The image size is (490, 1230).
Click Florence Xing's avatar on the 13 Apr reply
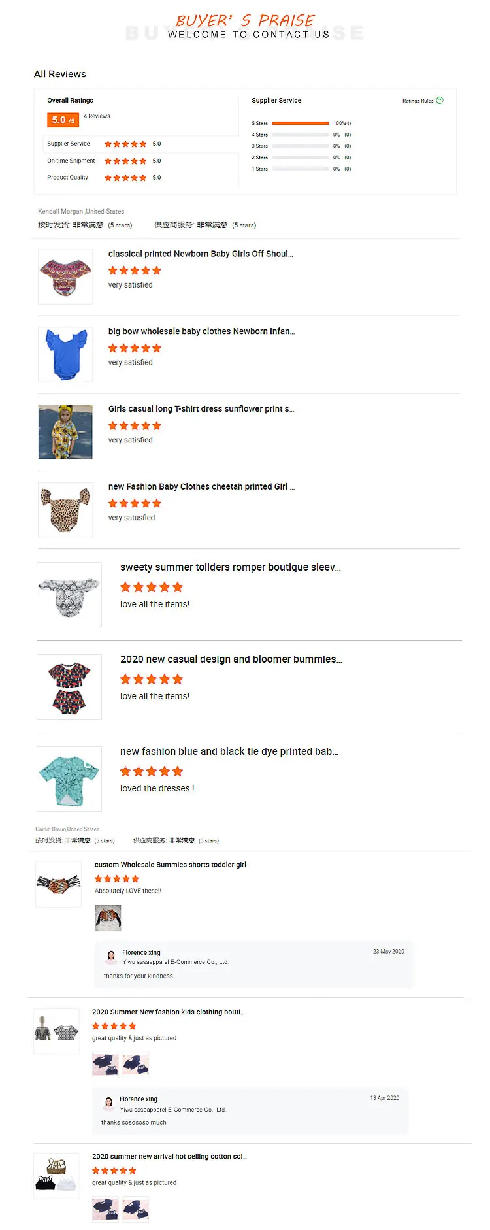click(x=108, y=1103)
